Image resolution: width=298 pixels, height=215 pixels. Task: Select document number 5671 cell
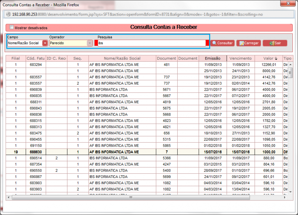[x=167, y=89]
